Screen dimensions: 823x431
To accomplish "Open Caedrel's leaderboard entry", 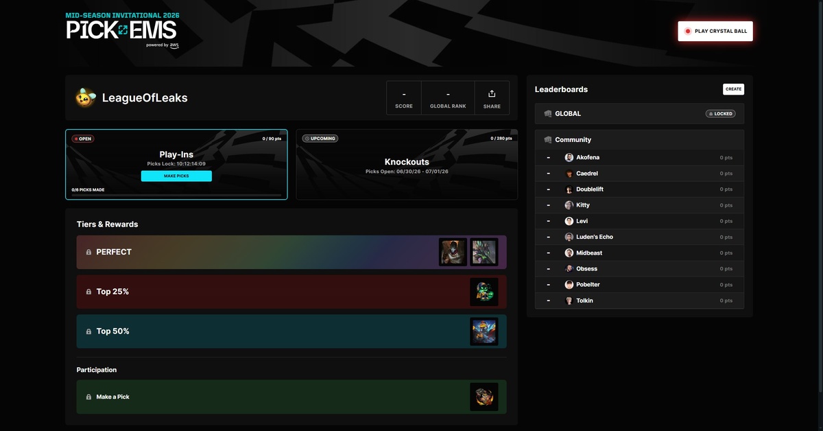I will pos(639,174).
